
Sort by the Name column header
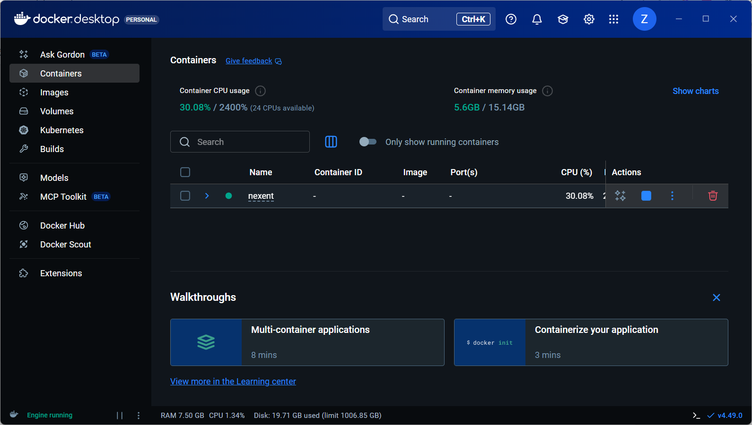tap(261, 172)
